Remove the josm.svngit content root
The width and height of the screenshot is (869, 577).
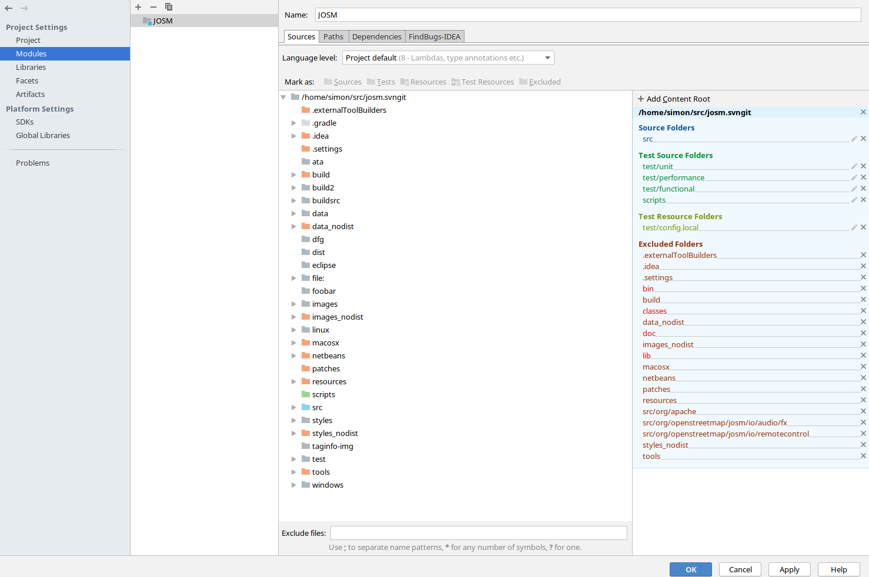tap(863, 112)
